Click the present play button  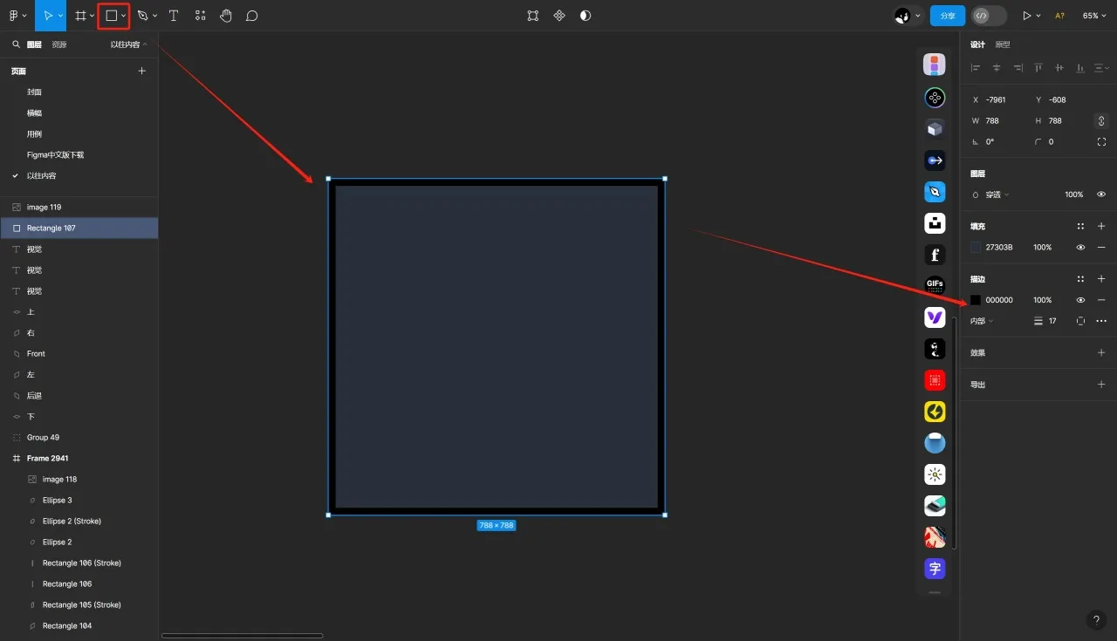pos(1027,16)
